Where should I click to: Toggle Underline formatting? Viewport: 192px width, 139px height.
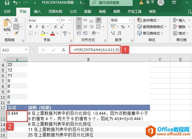[43, 27]
